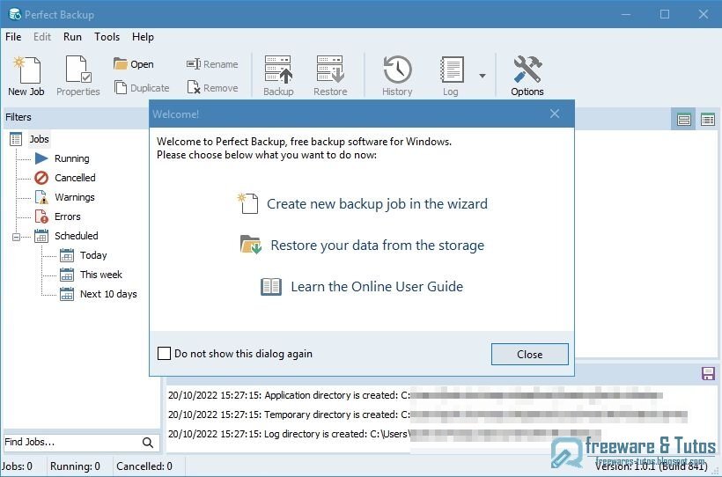Click the Warnings document icon
The width and height of the screenshot is (722, 477).
tap(41, 197)
